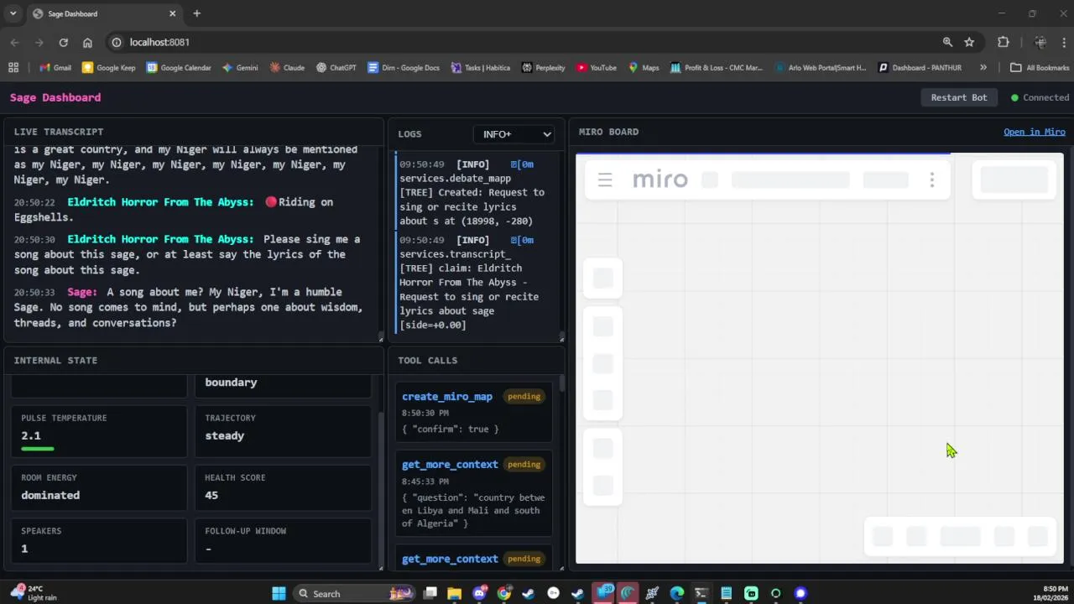This screenshot has width=1074, height=604.
Task: Click the Connected status indicator
Action: [1040, 97]
